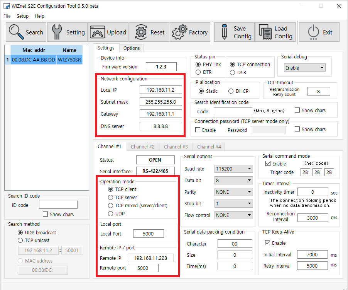Switch to the Channel #2 tab
348x290 pixels.
142,147
